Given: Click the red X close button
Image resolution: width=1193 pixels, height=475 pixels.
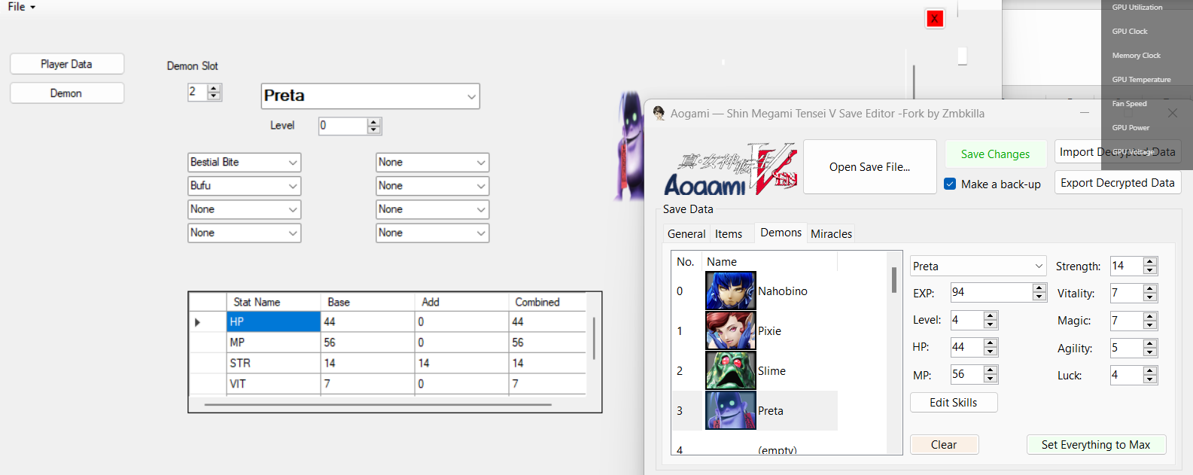Looking at the screenshot, I should [934, 19].
